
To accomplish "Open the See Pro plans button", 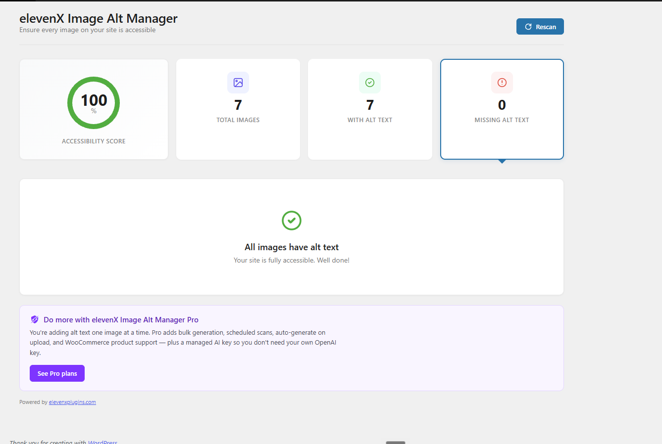I will pyautogui.click(x=57, y=373).
